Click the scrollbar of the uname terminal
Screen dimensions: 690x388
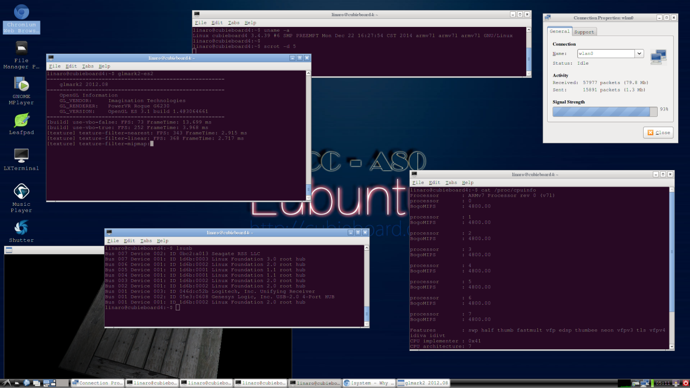pos(528,51)
